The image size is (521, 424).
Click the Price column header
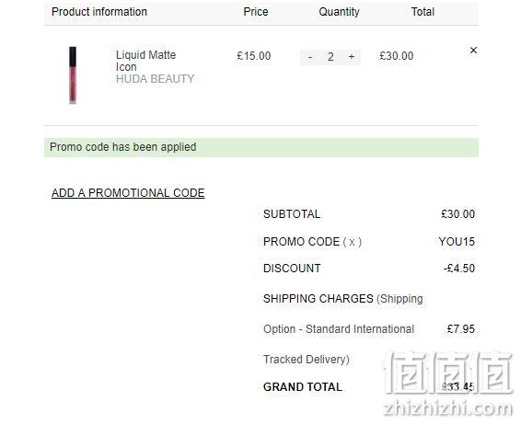[x=256, y=12]
